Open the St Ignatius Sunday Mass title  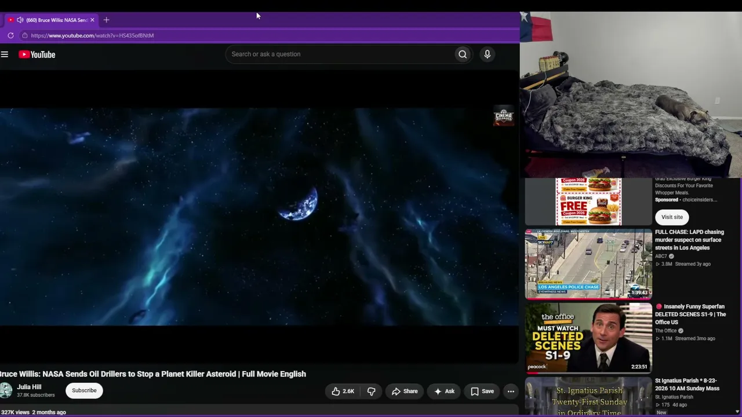tap(687, 385)
